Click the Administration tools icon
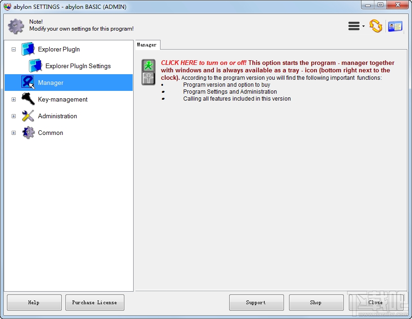This screenshot has height=319, width=412. pos(28,116)
